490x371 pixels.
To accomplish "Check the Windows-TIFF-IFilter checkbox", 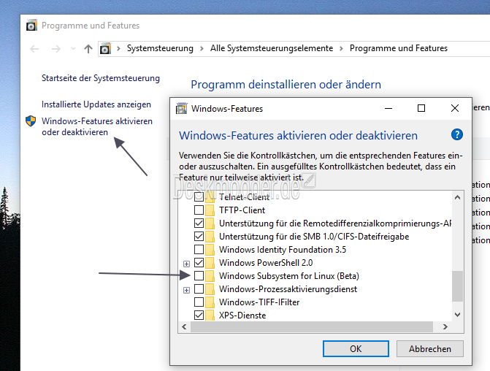I will tap(199, 302).
